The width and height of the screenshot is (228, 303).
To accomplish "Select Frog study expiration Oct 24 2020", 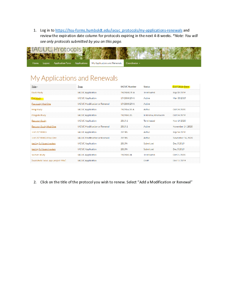I will click(x=179, y=109).
